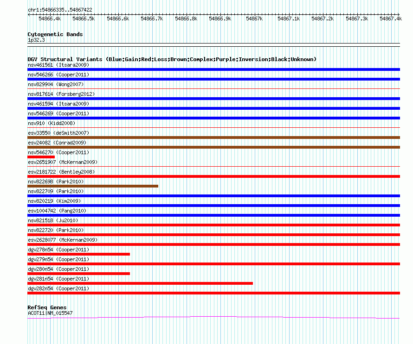Click dgv279n54 (Cooper2011) label
This screenshot has width=413, height=344.
58,259
